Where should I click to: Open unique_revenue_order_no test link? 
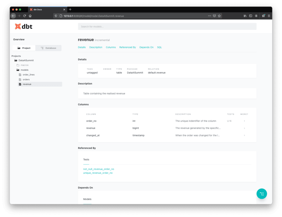(98, 173)
